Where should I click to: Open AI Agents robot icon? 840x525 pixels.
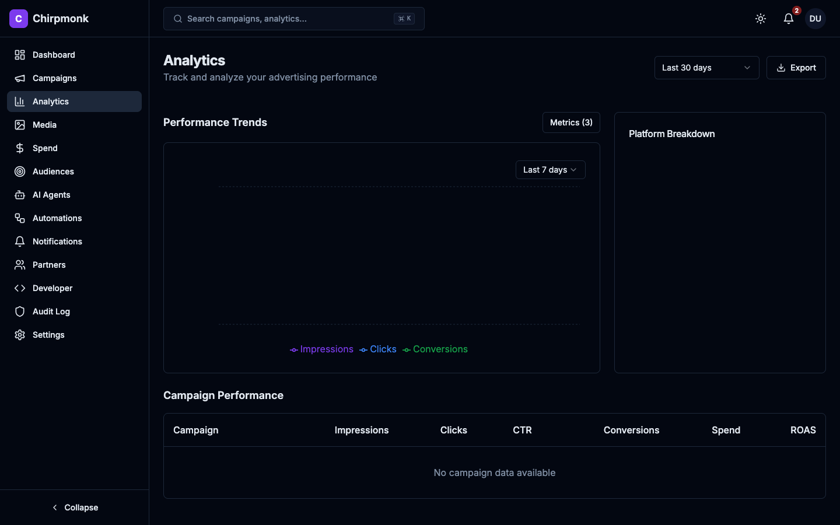click(19, 194)
